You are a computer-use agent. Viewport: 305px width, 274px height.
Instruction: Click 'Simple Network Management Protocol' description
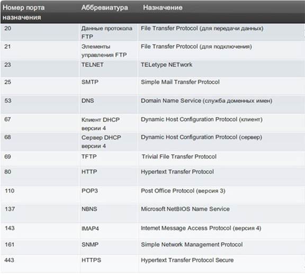coord(192,244)
